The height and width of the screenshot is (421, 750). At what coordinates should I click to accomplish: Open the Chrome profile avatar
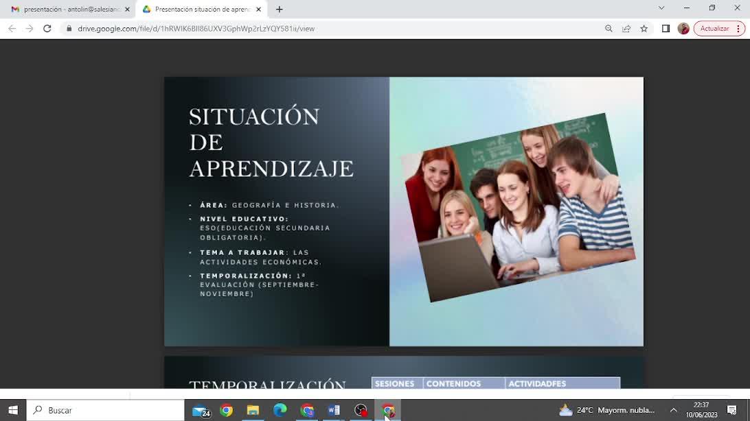(683, 29)
